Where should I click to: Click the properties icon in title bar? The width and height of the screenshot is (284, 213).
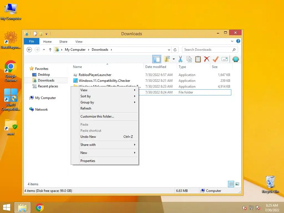pyautogui.click(x=35, y=34)
